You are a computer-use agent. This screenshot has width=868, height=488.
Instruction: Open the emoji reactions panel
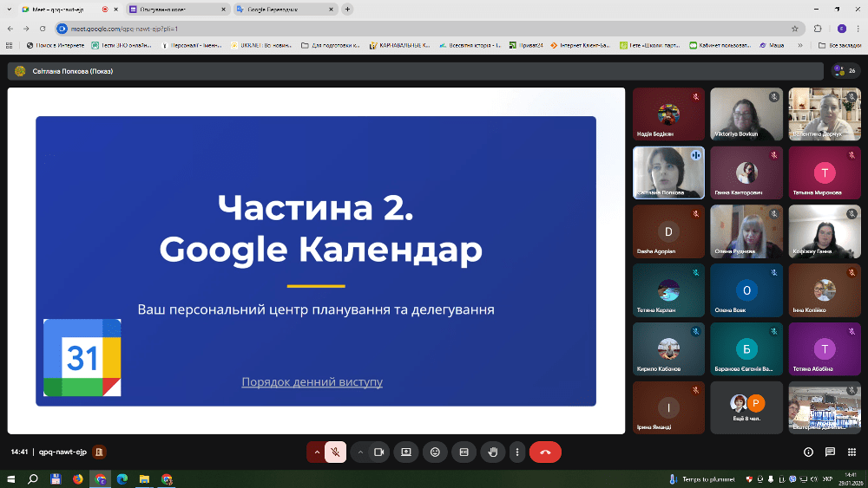pyautogui.click(x=435, y=452)
